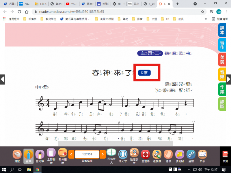Open the 白板 whiteboard

pyautogui.click(x=202, y=154)
